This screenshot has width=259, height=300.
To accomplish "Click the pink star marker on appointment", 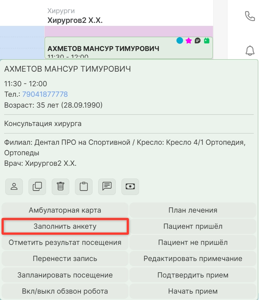I will [189, 40].
